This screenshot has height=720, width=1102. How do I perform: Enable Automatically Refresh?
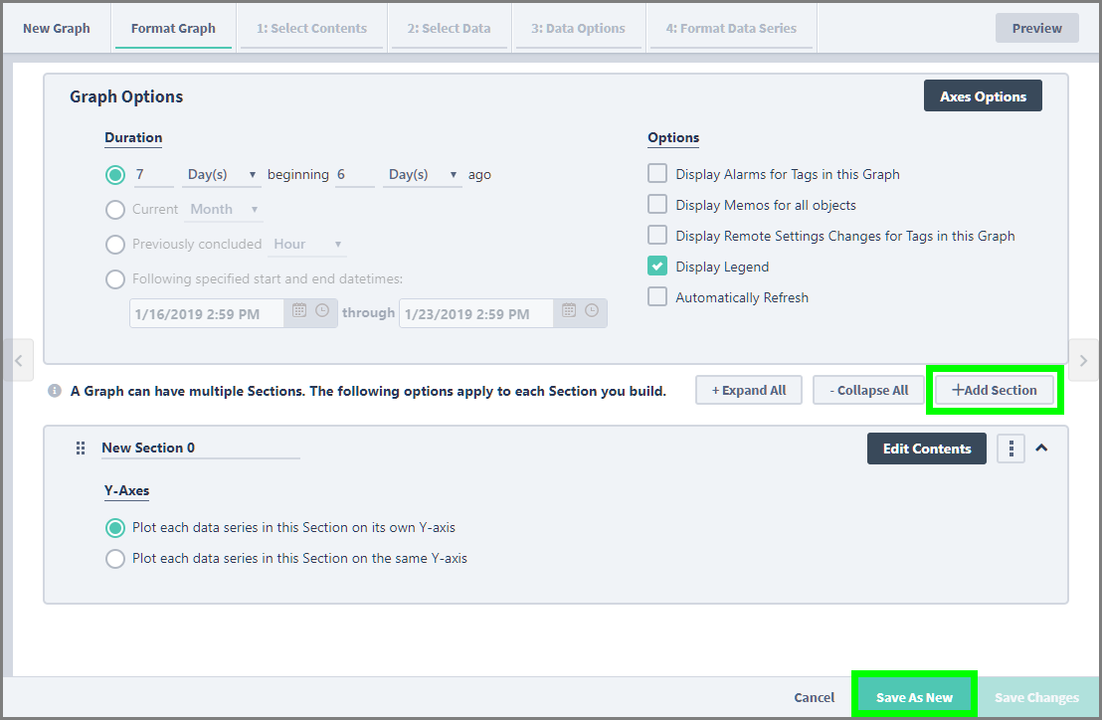pyautogui.click(x=657, y=297)
